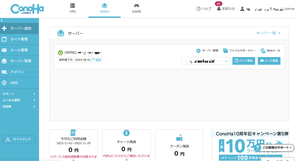
Task: Click the blue サイト管理 button
Action: click(x=244, y=61)
